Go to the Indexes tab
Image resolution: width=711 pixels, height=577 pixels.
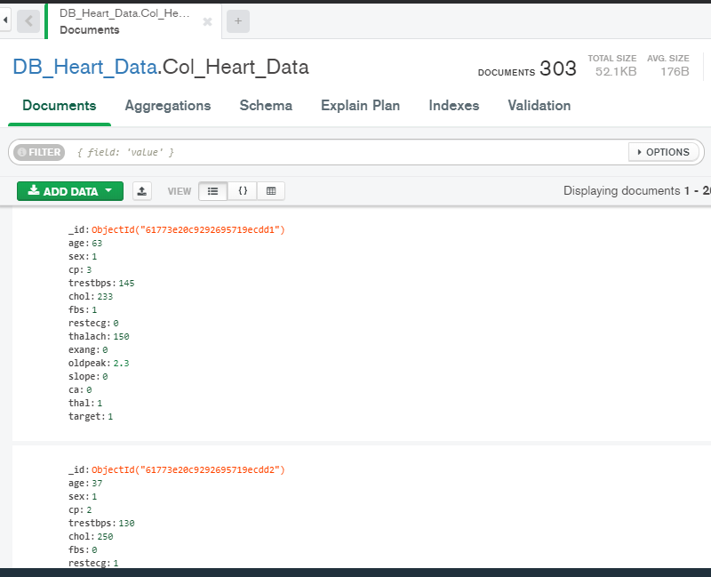454,105
